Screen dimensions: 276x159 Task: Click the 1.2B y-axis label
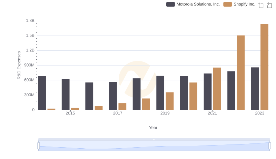30,50
